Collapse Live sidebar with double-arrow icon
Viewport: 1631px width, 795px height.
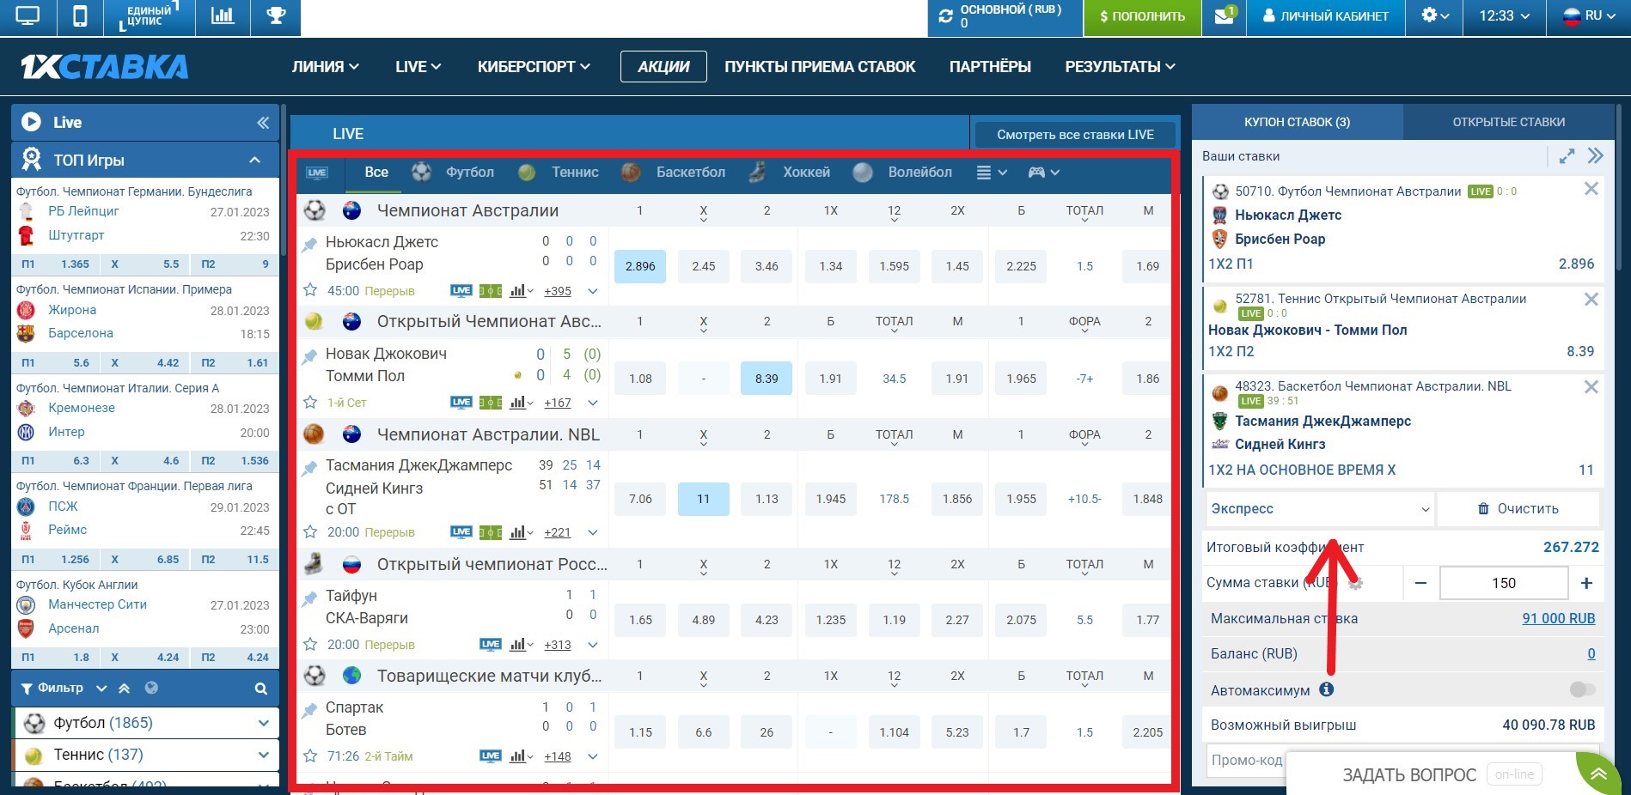263,123
